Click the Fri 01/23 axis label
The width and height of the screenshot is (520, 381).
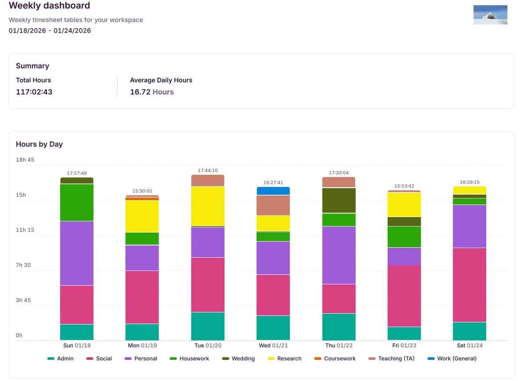point(404,346)
